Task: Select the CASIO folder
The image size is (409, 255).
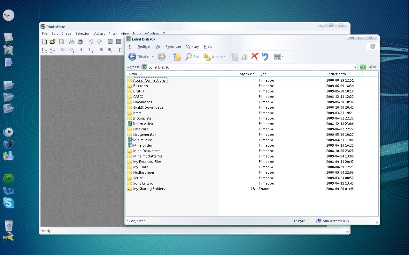Action: pyautogui.click(x=135, y=97)
